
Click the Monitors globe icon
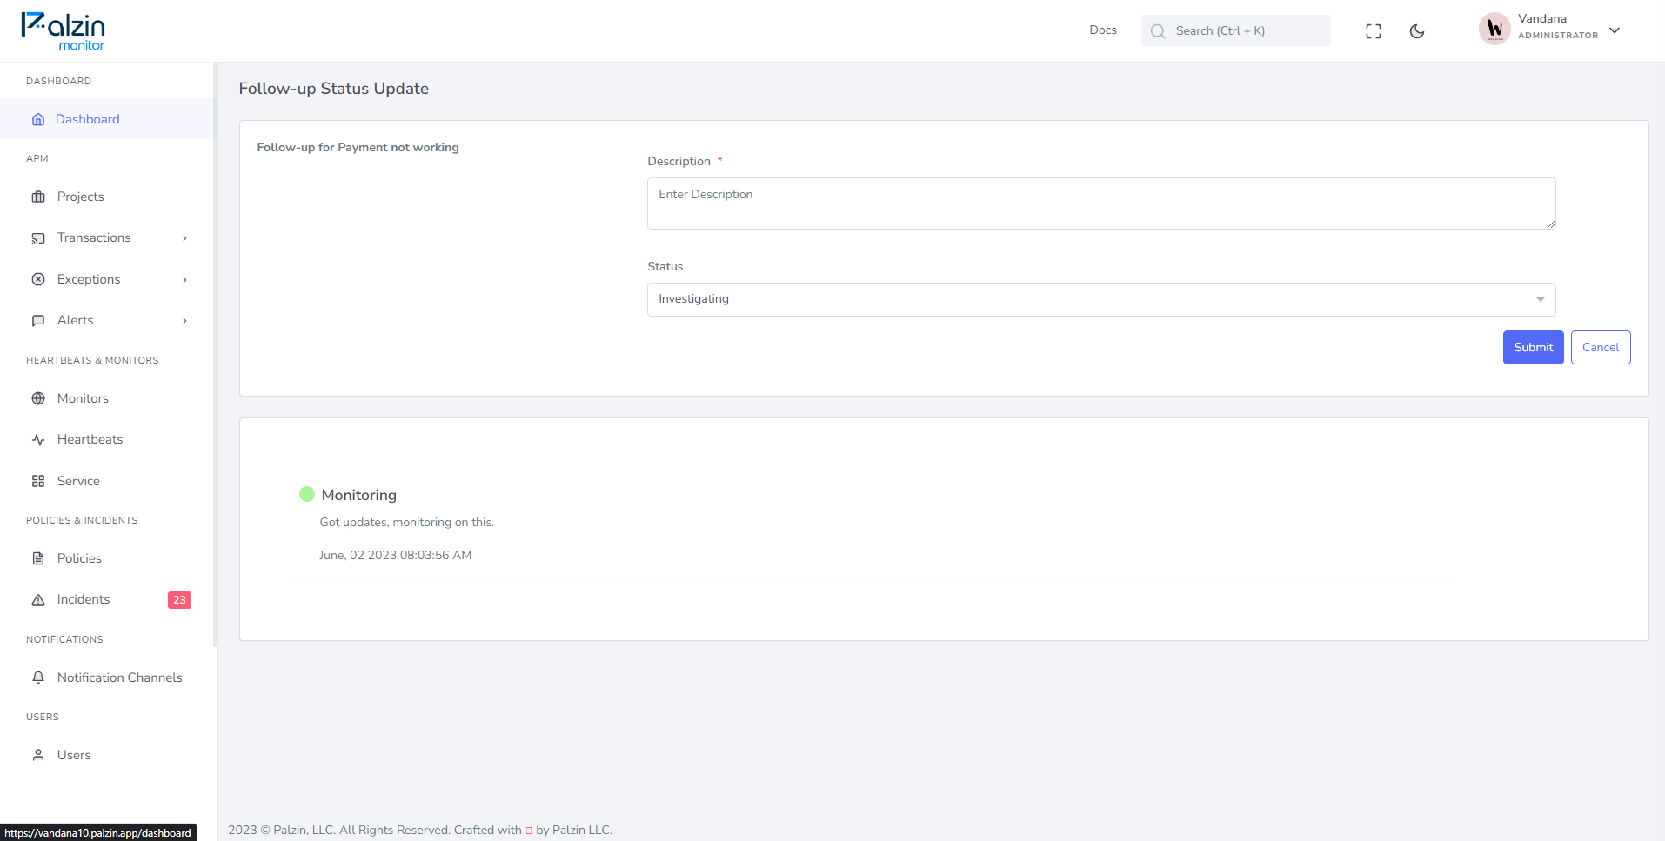(38, 398)
